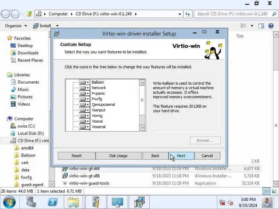Click the Back button in setup
Screen dimensions: 279x209
[x=155, y=156]
